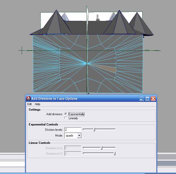Select the Exponentially radio button
Image resolution: width=176 pixels, height=174 pixels.
[x=66, y=114]
